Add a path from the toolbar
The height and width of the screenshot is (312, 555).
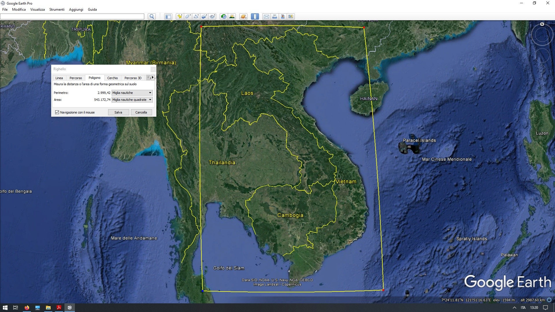[196, 16]
